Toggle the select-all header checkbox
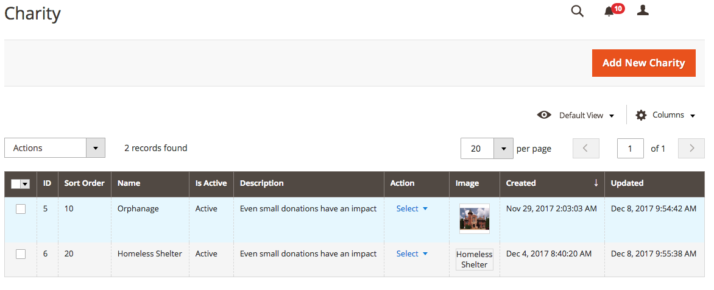The image size is (714, 290). [x=16, y=183]
